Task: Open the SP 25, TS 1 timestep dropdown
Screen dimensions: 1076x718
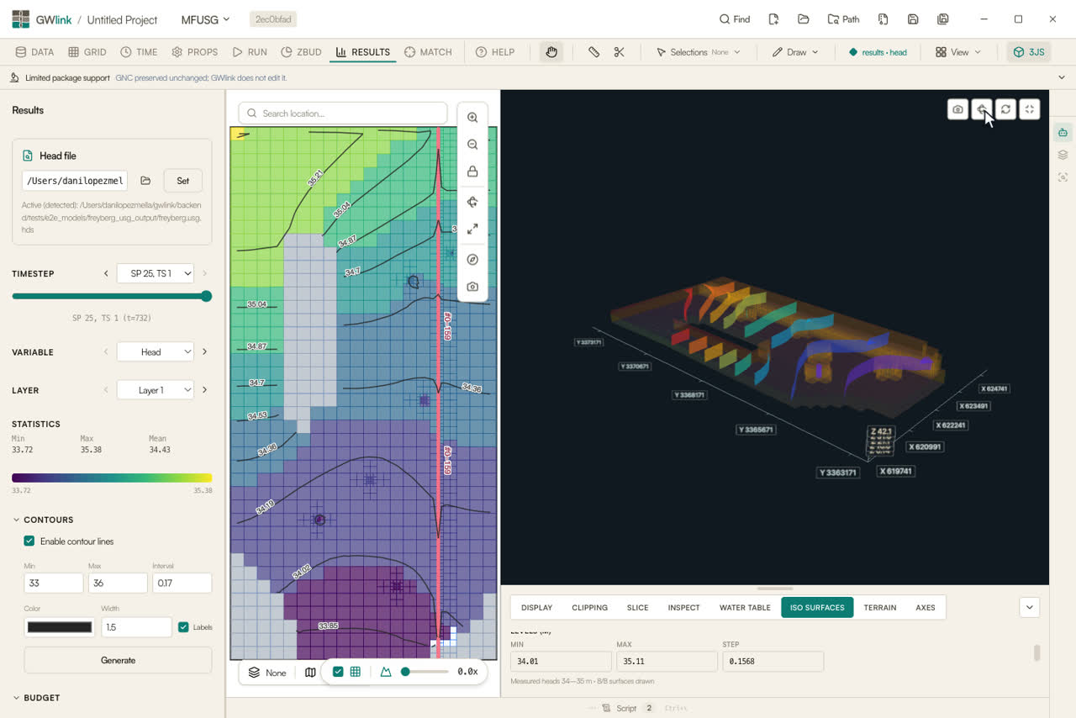Action: (156, 273)
